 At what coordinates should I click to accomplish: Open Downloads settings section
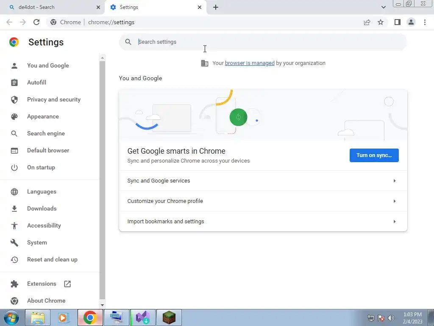coord(42,209)
